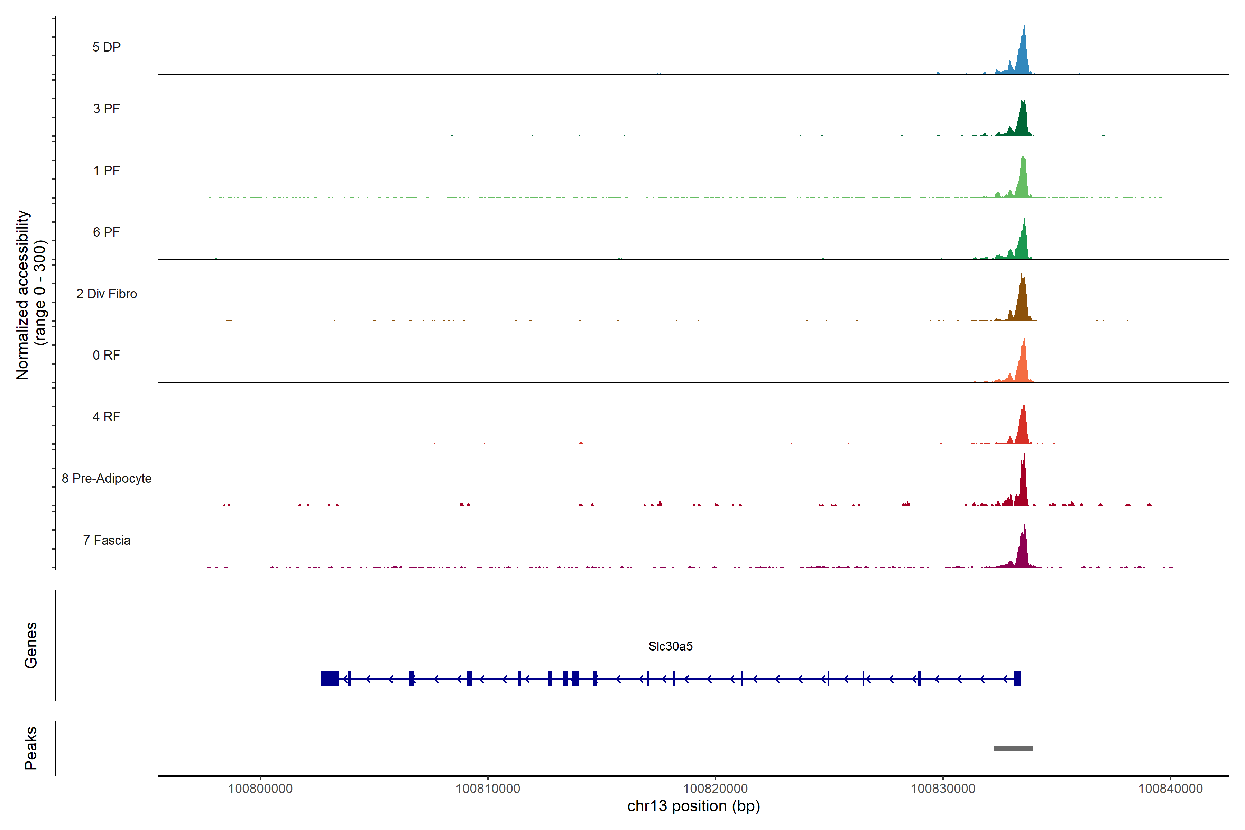Select the 7 Fascia track label
The image size is (1245, 830).
pos(107,540)
